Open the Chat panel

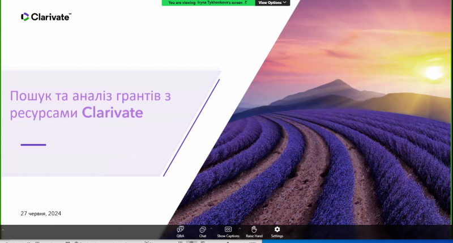203,232
